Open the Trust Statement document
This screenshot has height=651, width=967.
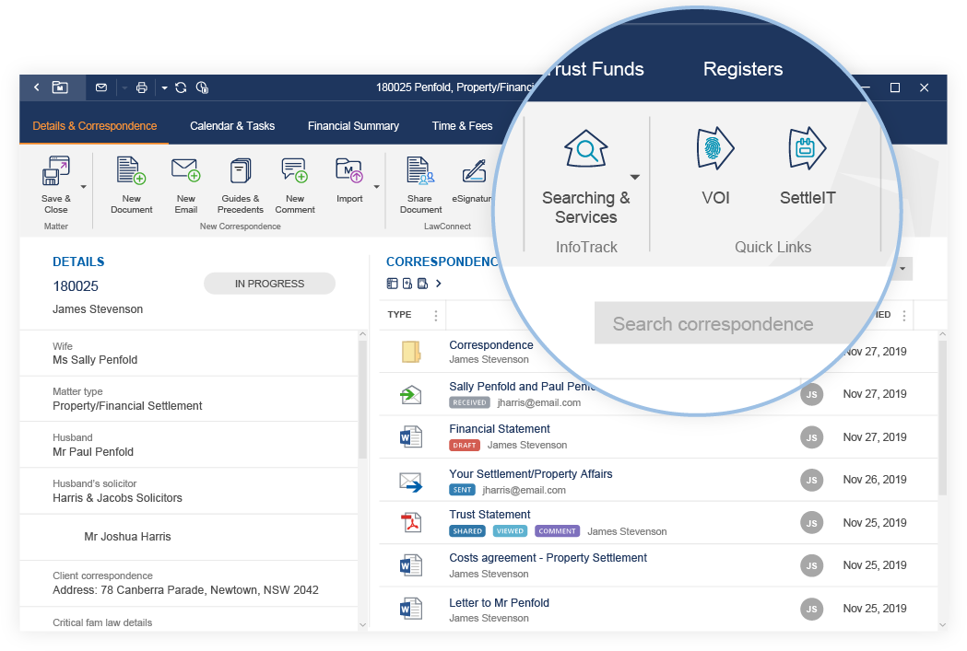[x=489, y=515]
